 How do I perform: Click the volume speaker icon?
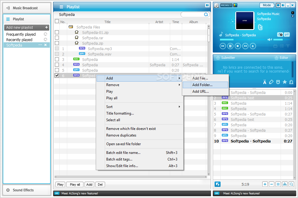click(270, 40)
